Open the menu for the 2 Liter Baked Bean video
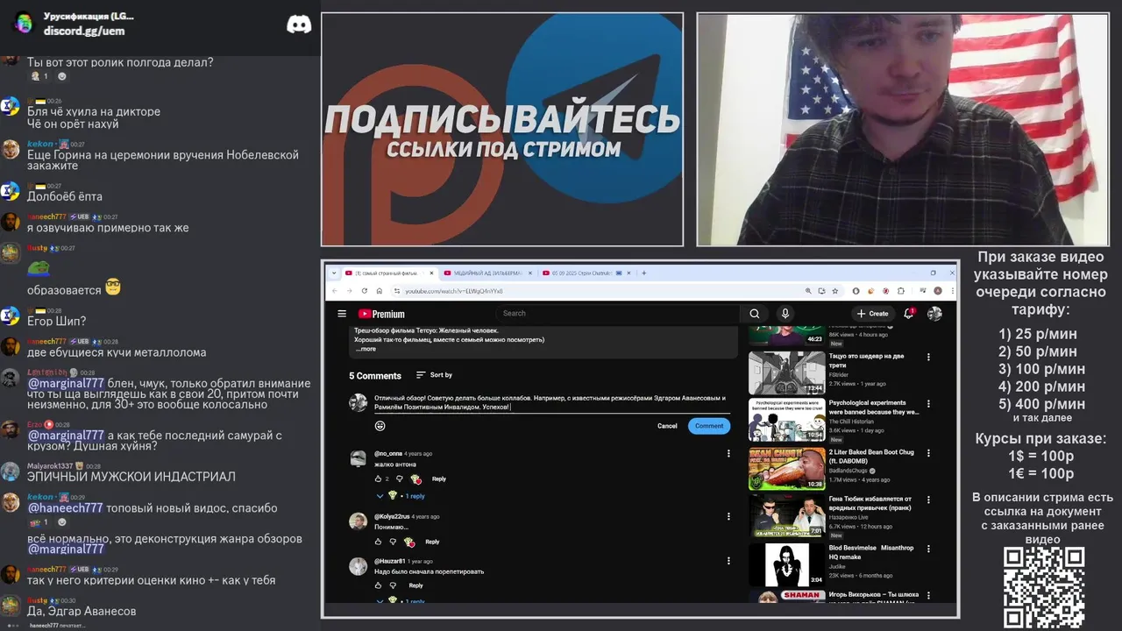 click(x=928, y=452)
